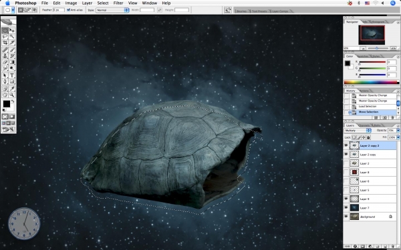This screenshot has width=401, height=250.
Task: Select the Eraser tool
Action: [x=5, y=62]
